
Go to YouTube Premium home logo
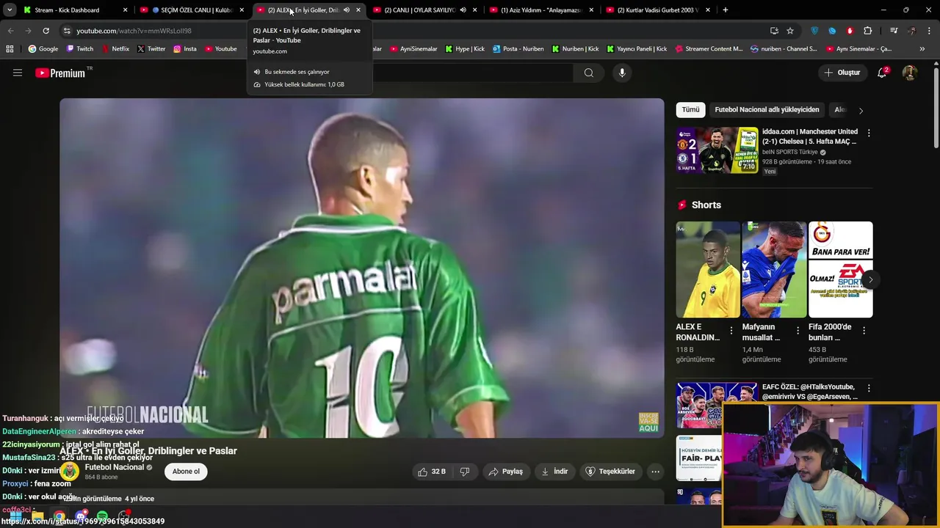(60, 73)
